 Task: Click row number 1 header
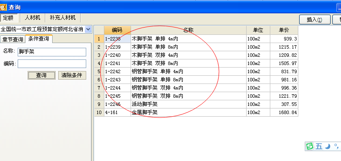[99, 39]
